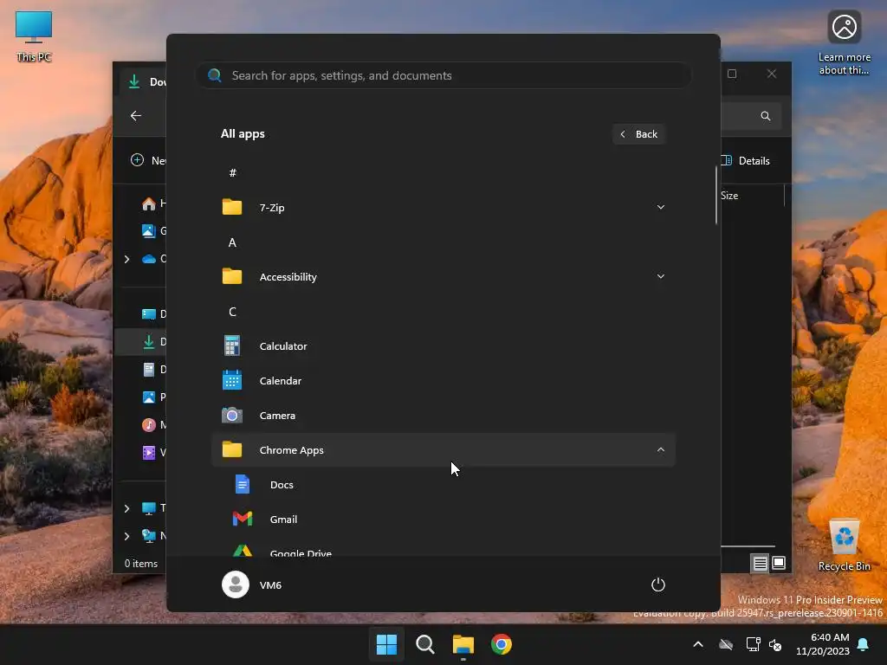Close the File Explorer window
Screen dimensions: 887x665
[772, 74]
